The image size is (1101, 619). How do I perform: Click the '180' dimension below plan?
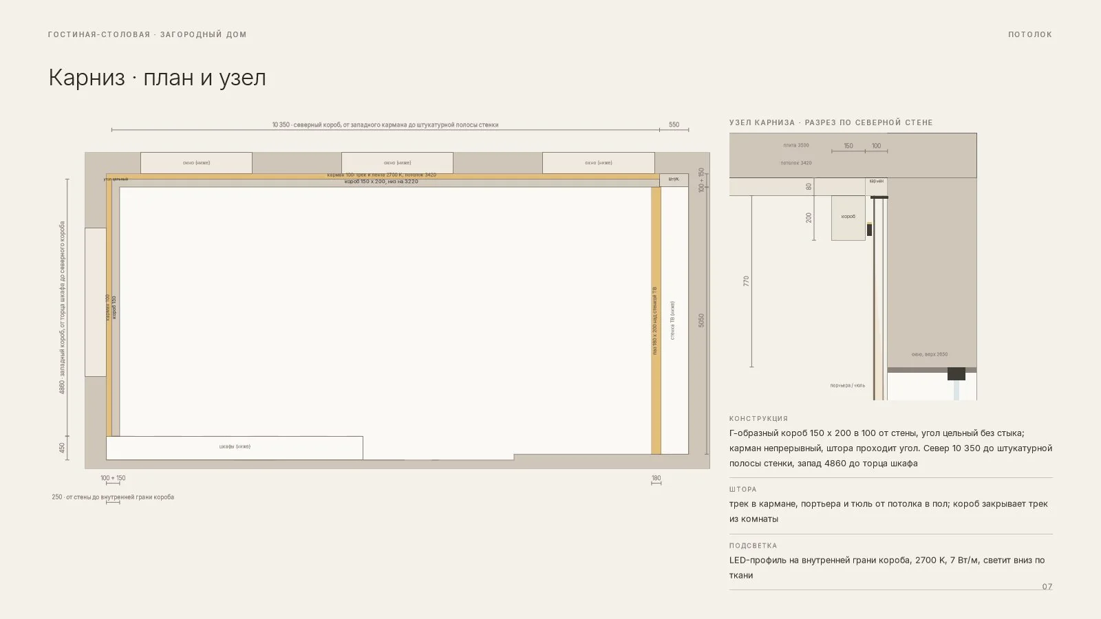[x=656, y=478]
